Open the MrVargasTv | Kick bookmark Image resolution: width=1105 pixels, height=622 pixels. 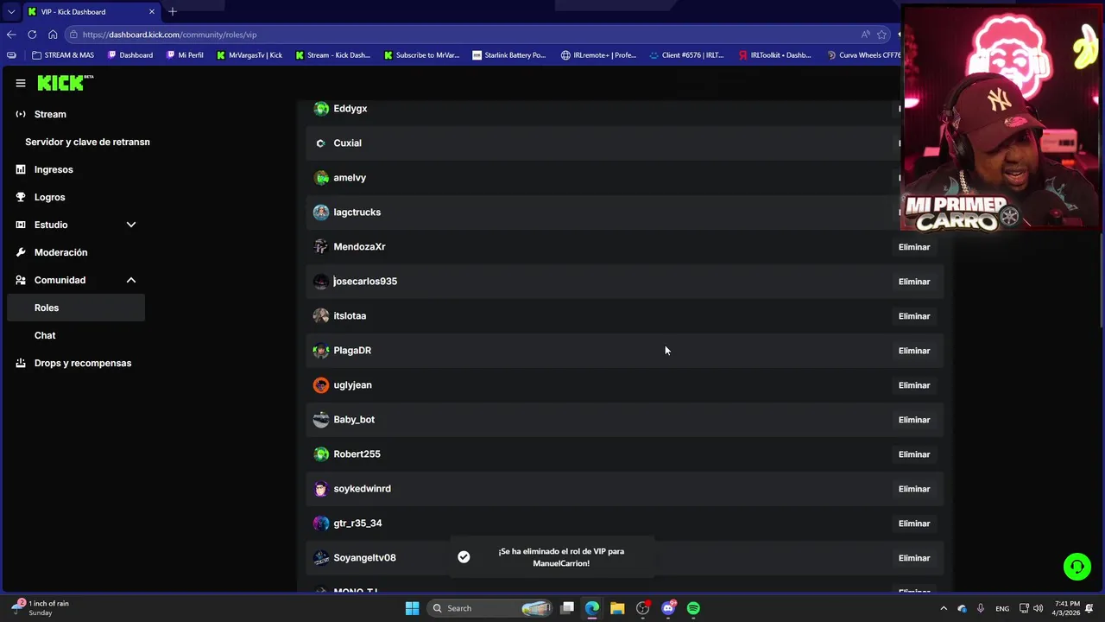point(249,55)
